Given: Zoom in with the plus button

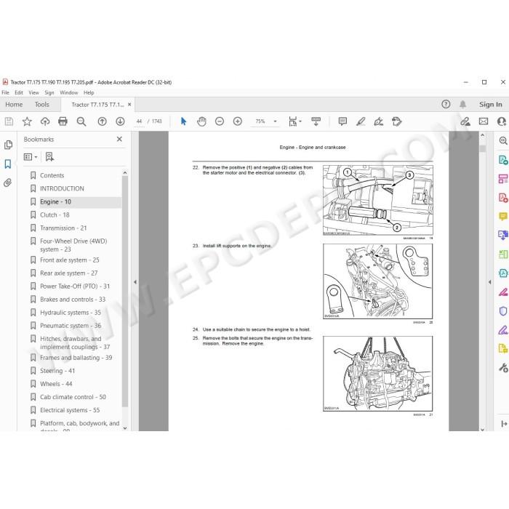Looking at the screenshot, I should [x=238, y=121].
